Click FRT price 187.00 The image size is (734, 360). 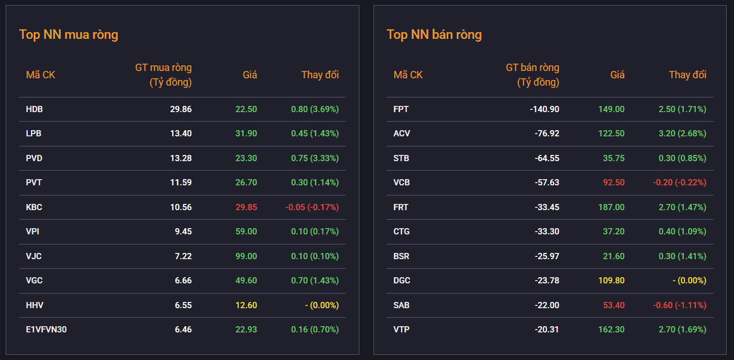pyautogui.click(x=611, y=207)
